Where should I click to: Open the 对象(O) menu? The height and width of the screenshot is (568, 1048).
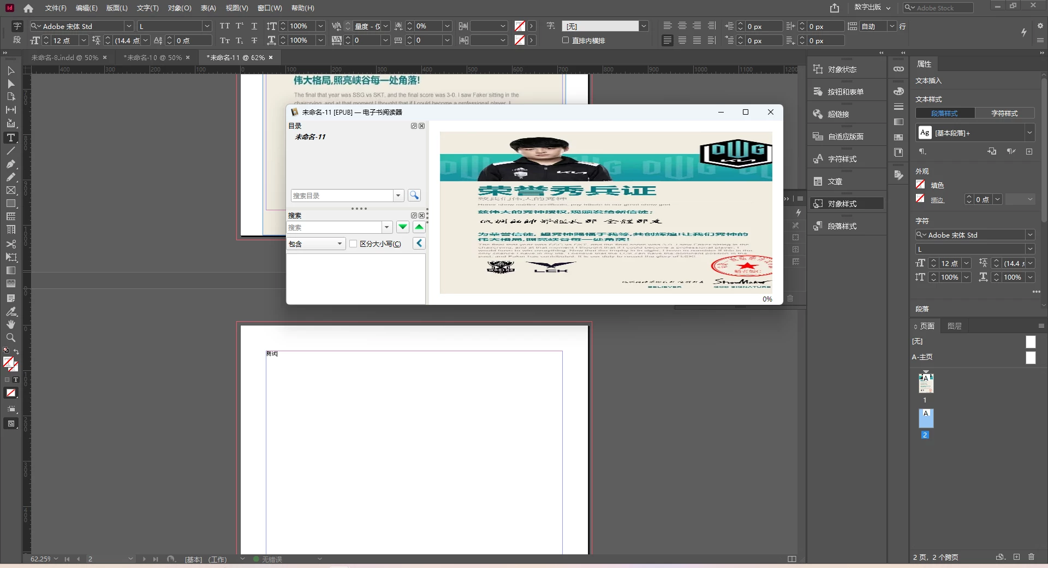(x=180, y=8)
